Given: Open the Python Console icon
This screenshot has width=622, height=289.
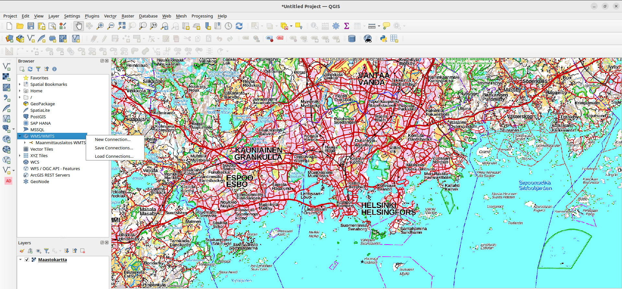Looking at the screenshot, I should pyautogui.click(x=384, y=39).
